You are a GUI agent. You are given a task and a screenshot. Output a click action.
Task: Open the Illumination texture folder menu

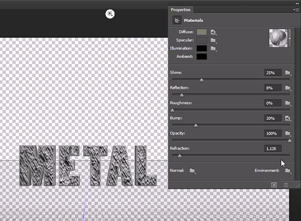click(213, 48)
